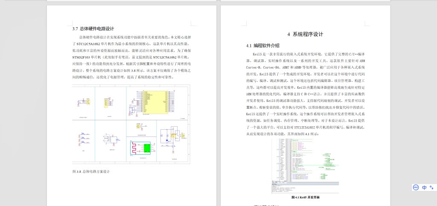Click the line starting "总体硬件电路设计在实现系统"

(134, 37)
